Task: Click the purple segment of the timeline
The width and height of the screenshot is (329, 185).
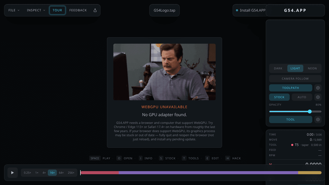Action: click(x=208, y=173)
